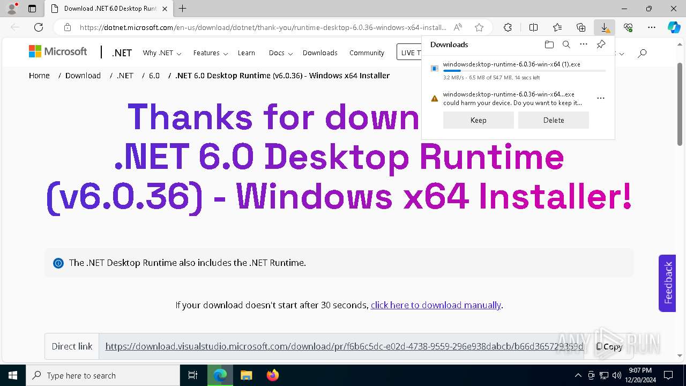Image resolution: width=686 pixels, height=386 pixels.
Task: Launch Firefox from taskbar
Action: tap(273, 375)
